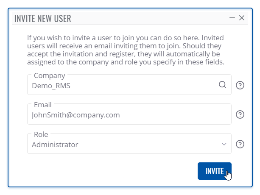This screenshot has width=260, height=195.
Task: Click the Email field label
Action: [42, 105]
